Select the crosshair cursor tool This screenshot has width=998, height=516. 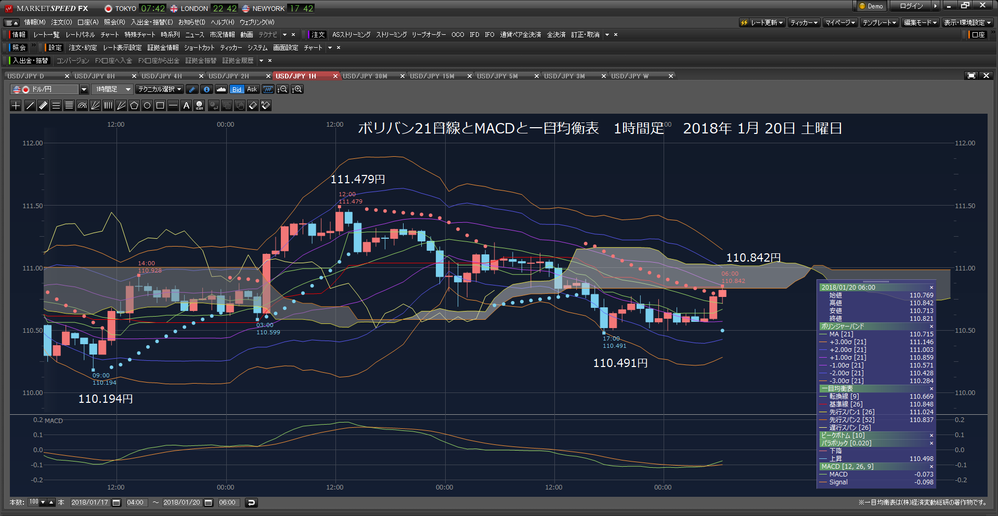[x=16, y=105]
